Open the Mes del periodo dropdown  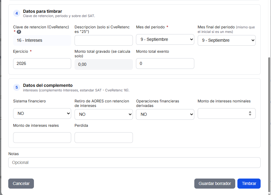point(165,40)
